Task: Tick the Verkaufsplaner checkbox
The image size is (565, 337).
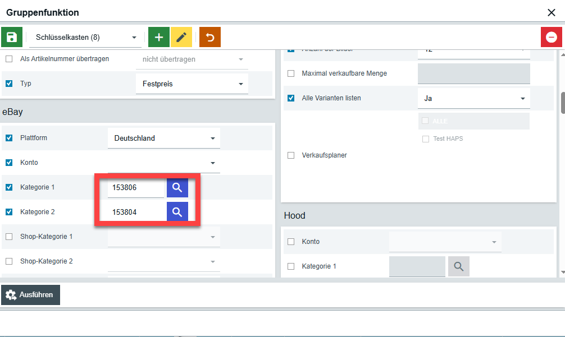Action: pyautogui.click(x=291, y=155)
